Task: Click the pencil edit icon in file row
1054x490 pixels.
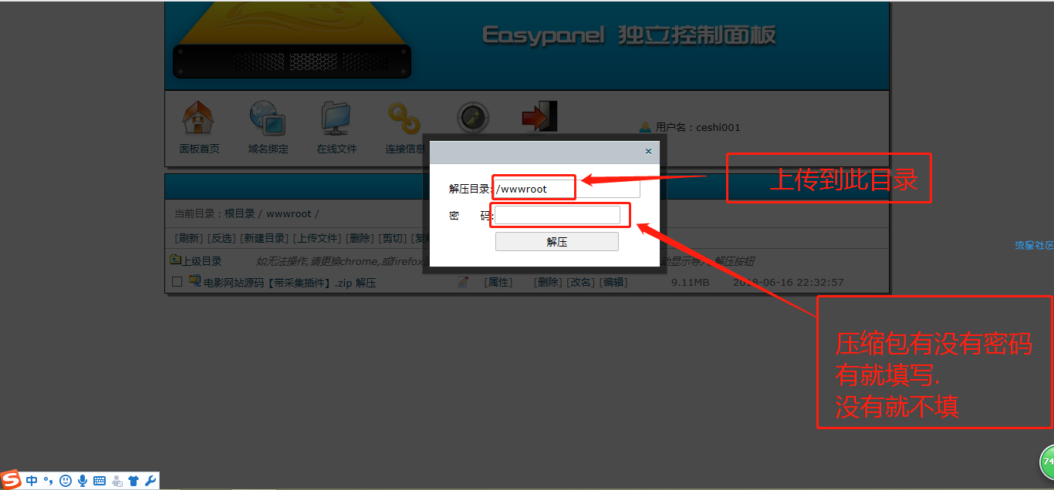Action: [x=463, y=282]
